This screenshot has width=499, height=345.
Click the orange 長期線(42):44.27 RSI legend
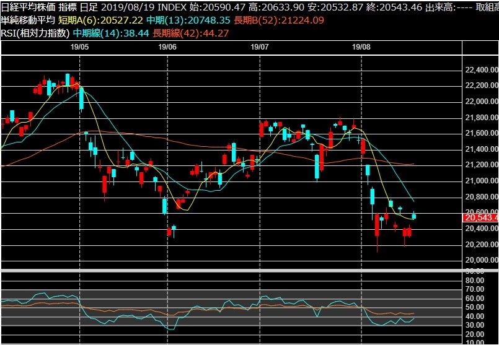[x=191, y=33]
